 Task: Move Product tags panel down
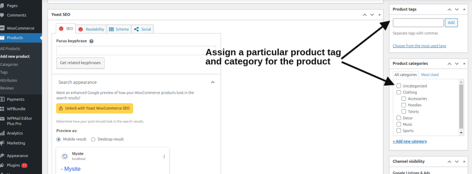click(x=457, y=9)
